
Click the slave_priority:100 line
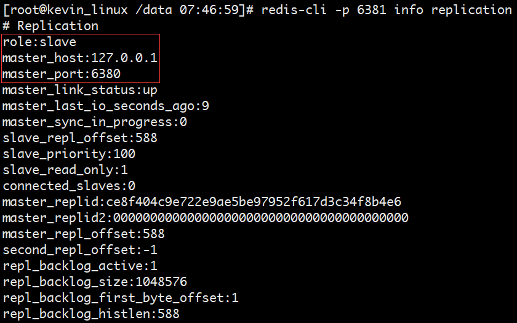[x=69, y=154]
